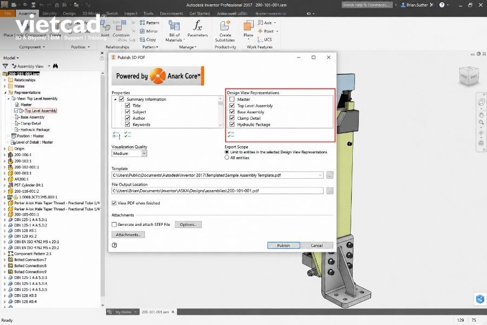Select the All entities radio button

[227, 158]
